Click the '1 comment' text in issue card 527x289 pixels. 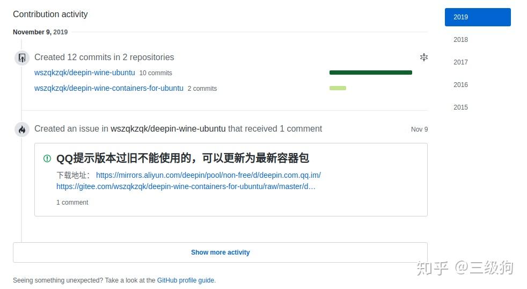pos(72,203)
